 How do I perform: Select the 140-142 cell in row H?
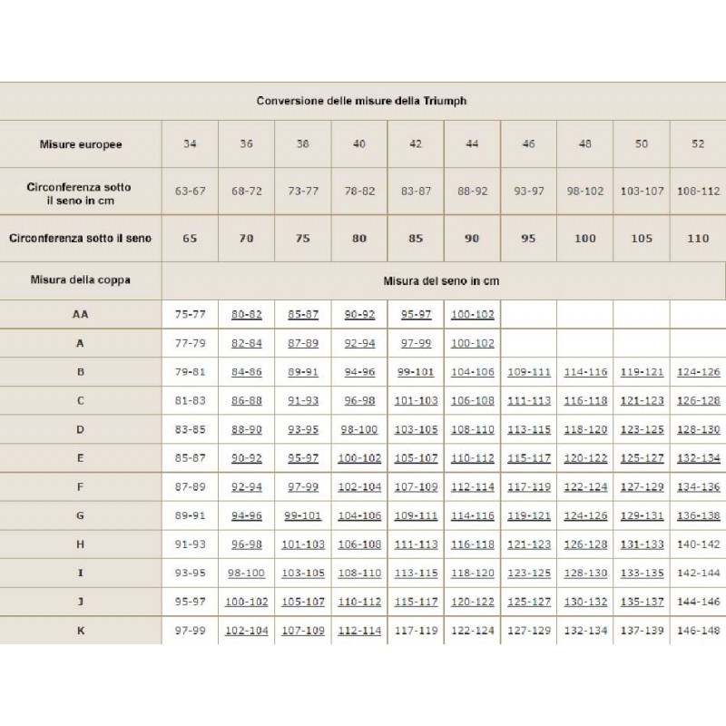point(698,544)
